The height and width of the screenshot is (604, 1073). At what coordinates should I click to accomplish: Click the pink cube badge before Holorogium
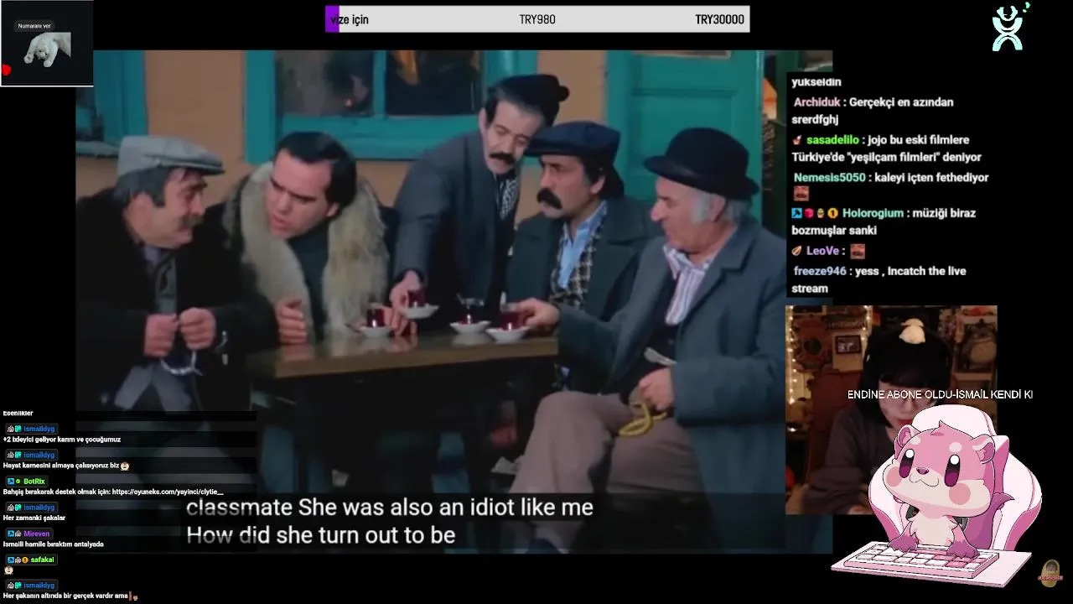[x=809, y=213]
